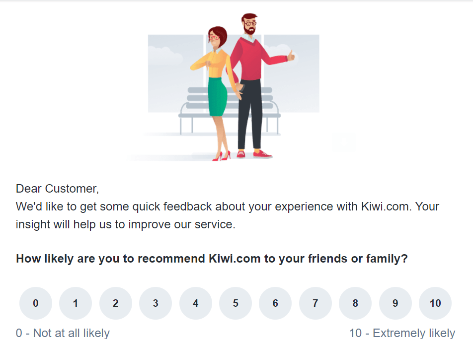Select the number 4 circle
This screenshot has width=473, height=340.
[x=195, y=303]
